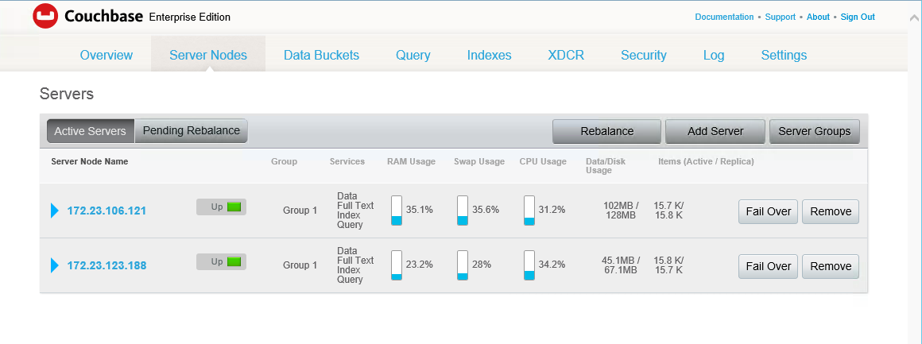The image size is (922, 344).
Task: Click the 15.8 K/ 15.7 K items value
Action: point(668,265)
